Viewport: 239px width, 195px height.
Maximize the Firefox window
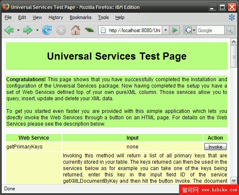222,7
